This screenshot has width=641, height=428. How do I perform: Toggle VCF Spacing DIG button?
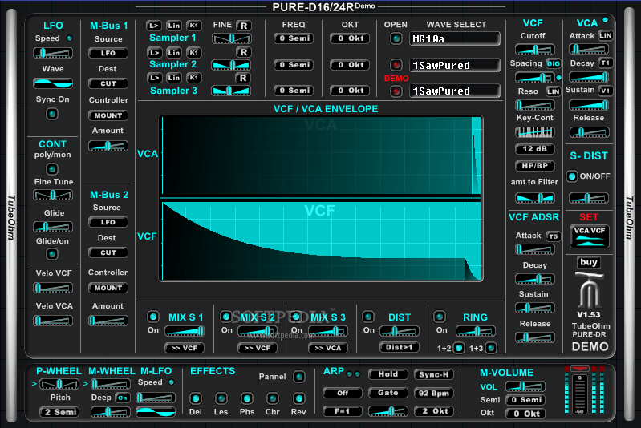coord(553,63)
